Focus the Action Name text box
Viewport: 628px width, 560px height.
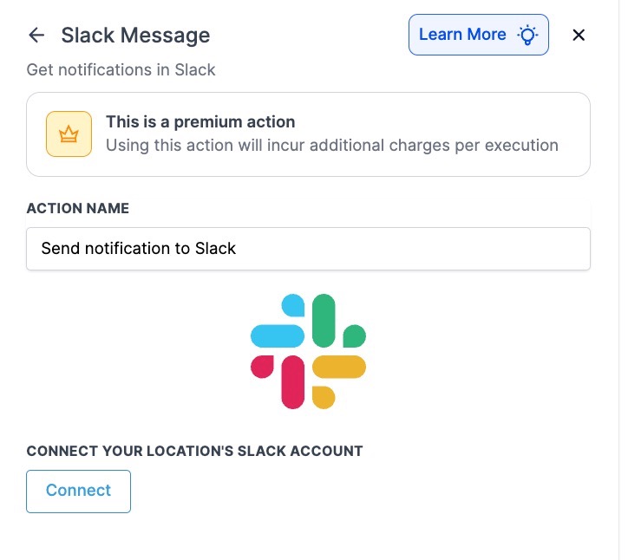[308, 249]
